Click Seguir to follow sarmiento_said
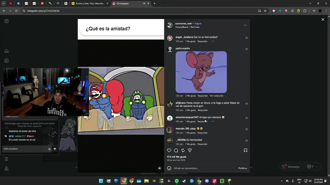The width and height of the screenshot is (330, 185). click(x=198, y=24)
